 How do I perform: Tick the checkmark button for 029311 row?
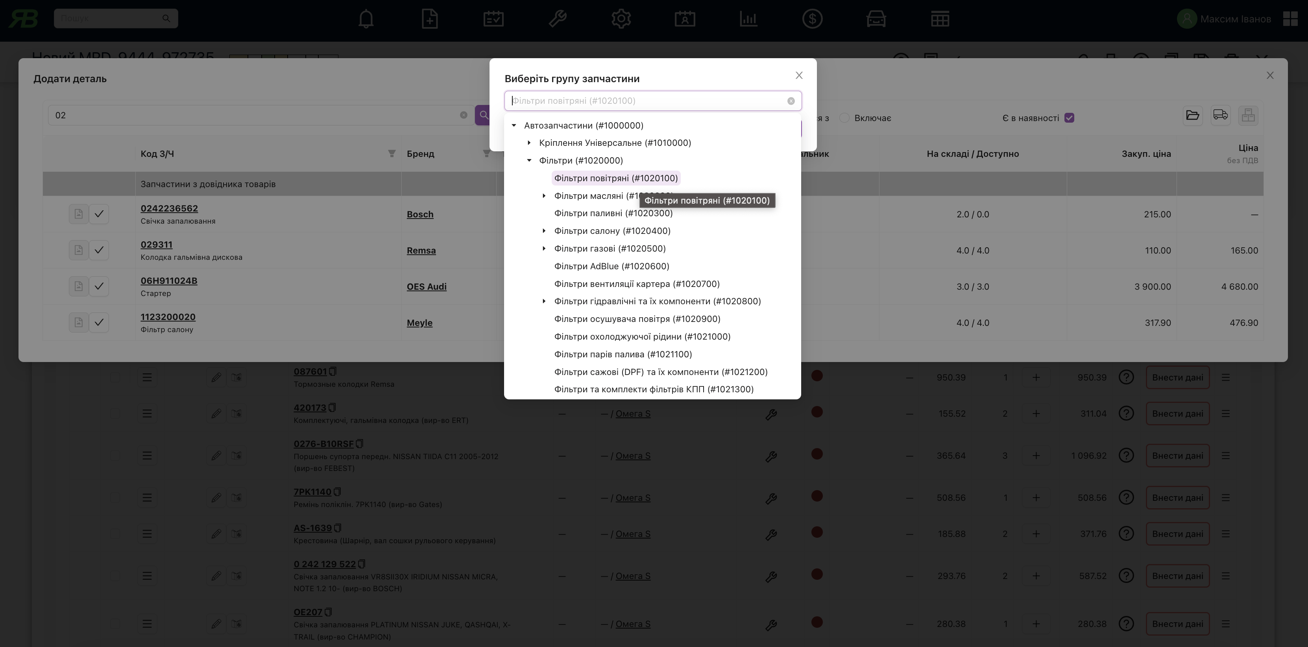click(99, 250)
